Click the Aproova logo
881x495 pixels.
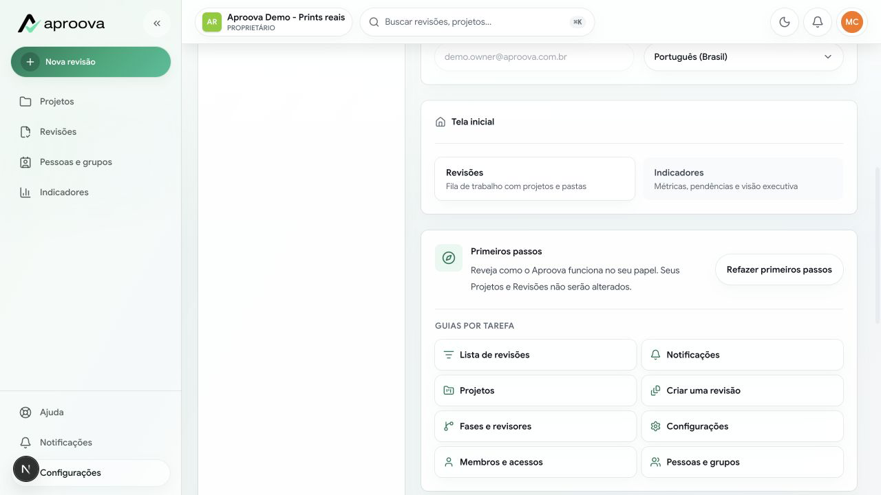(61, 23)
